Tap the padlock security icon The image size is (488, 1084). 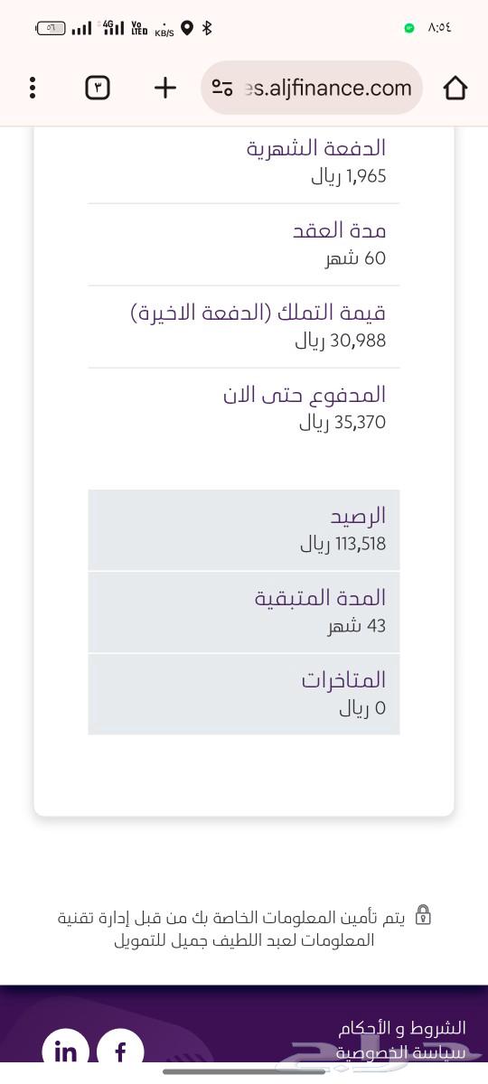[x=423, y=916]
